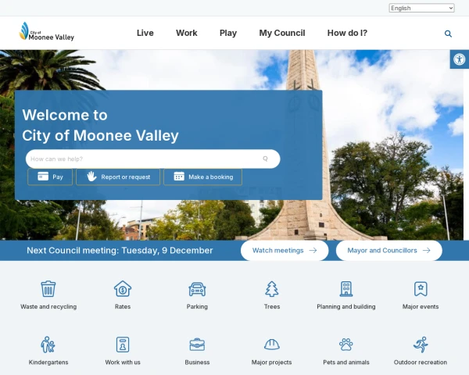Open the My Council menu
Viewport: 469px width, 375px height.
pos(282,33)
